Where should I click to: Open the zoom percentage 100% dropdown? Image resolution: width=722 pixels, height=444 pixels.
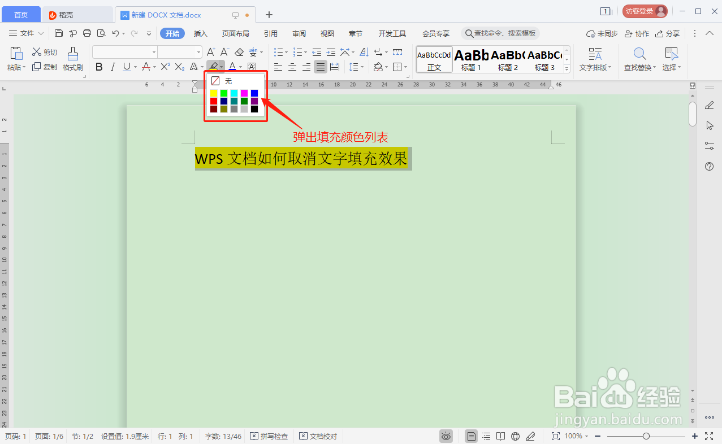[x=577, y=436]
